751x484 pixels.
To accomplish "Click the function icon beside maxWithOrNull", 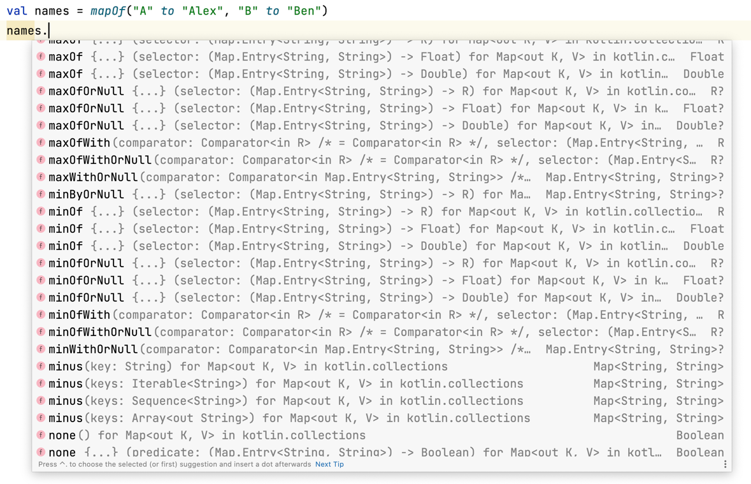I will (41, 177).
